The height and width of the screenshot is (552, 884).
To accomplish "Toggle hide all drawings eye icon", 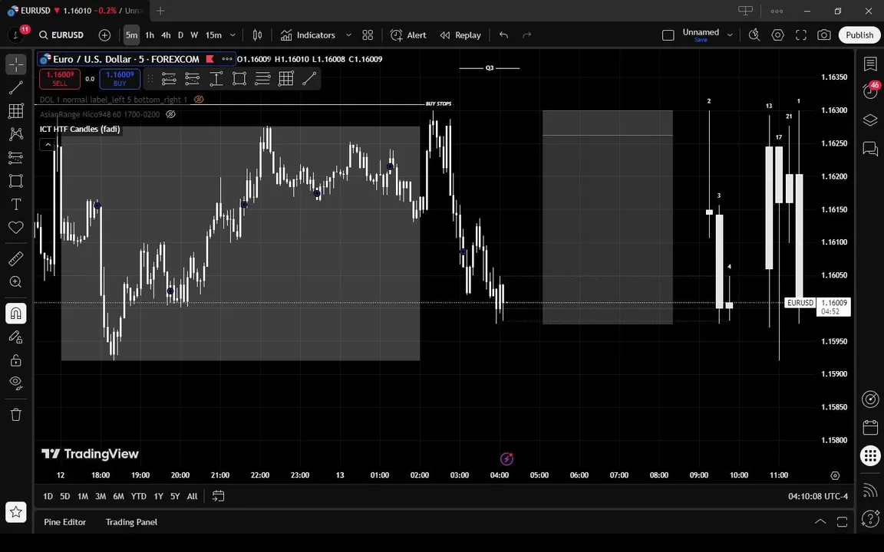I will point(16,383).
